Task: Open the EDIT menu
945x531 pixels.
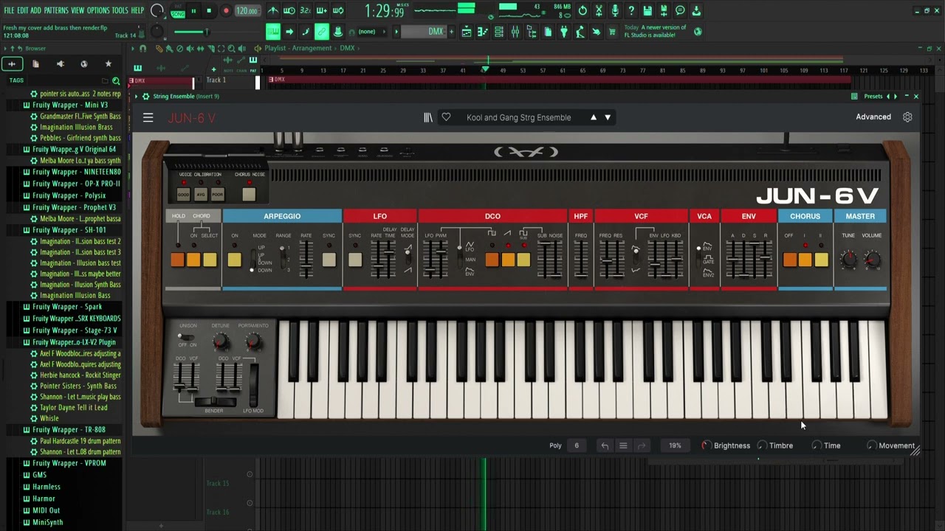Action: point(23,10)
